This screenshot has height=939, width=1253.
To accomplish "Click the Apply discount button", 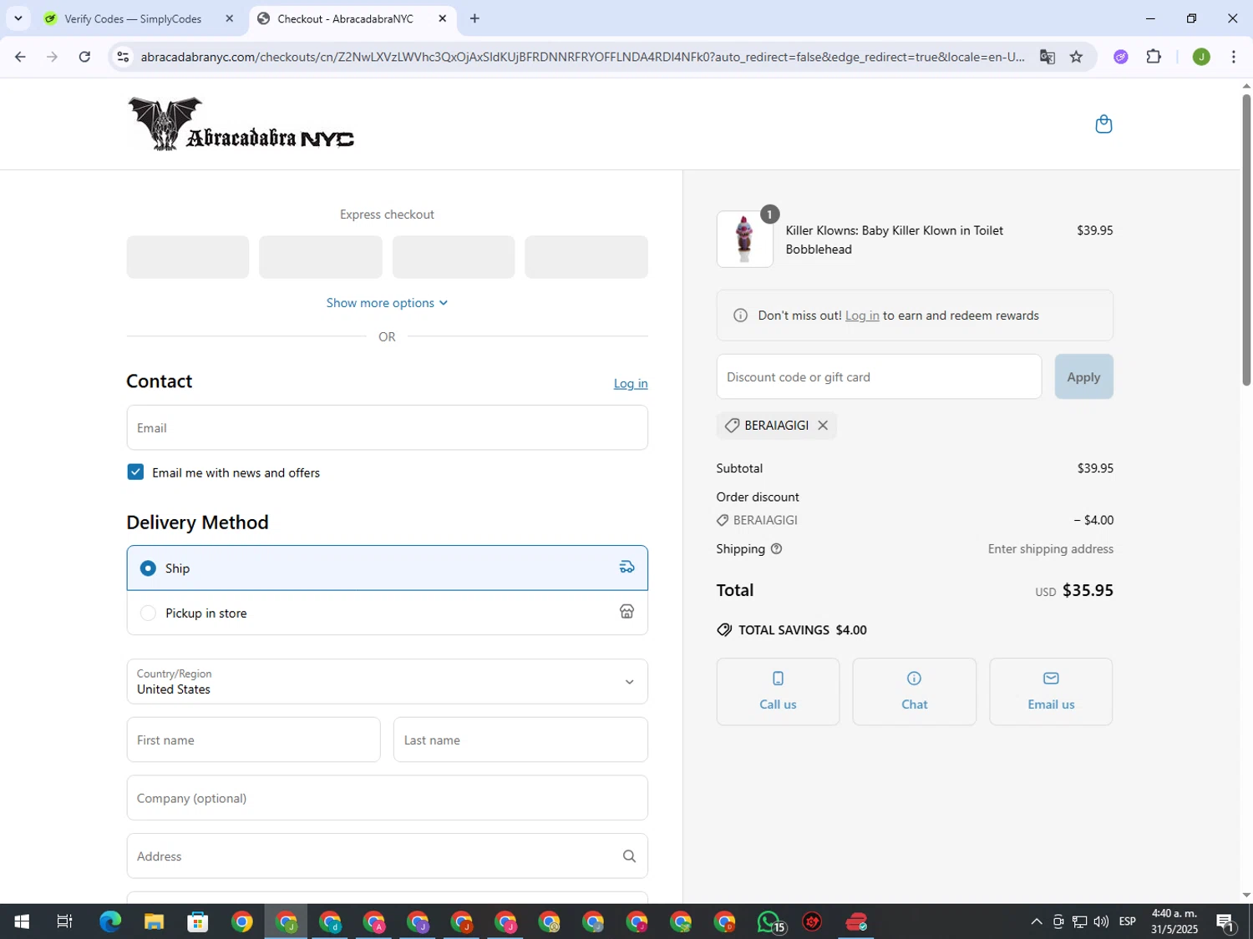I will [x=1083, y=376].
